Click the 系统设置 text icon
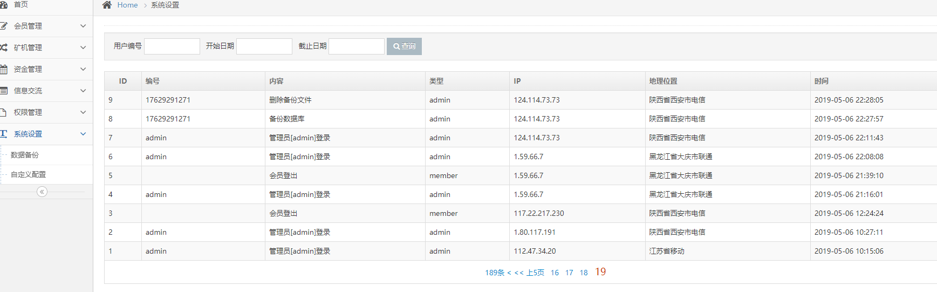 point(3,134)
